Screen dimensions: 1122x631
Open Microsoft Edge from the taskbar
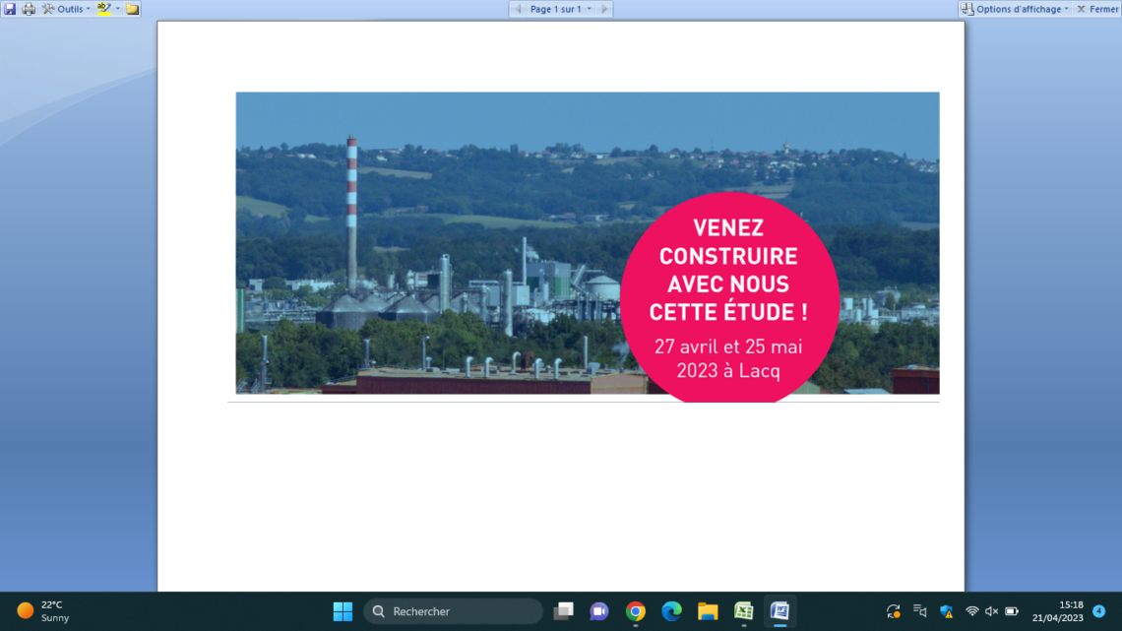pos(671,611)
